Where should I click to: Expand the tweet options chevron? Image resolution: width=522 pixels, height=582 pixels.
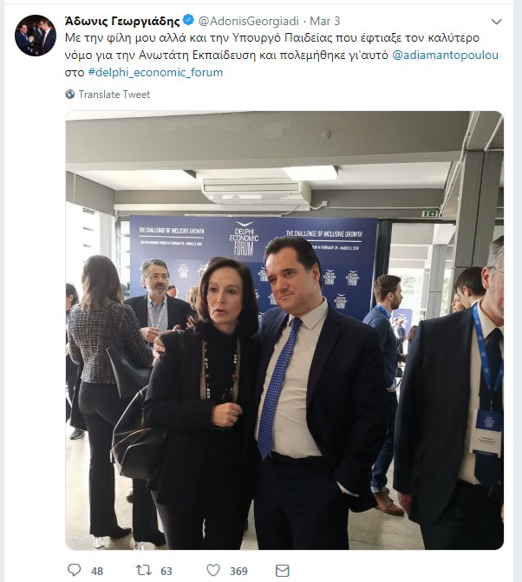(x=496, y=22)
